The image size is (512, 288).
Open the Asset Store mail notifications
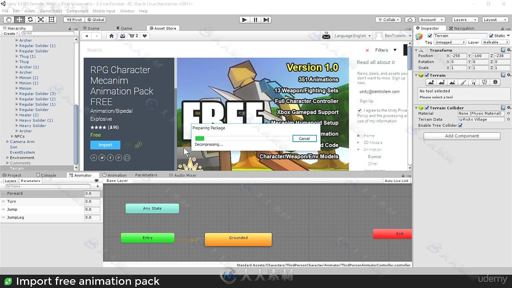[x=326, y=36]
